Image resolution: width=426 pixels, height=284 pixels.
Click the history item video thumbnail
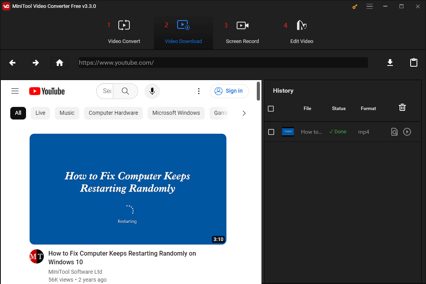(288, 132)
